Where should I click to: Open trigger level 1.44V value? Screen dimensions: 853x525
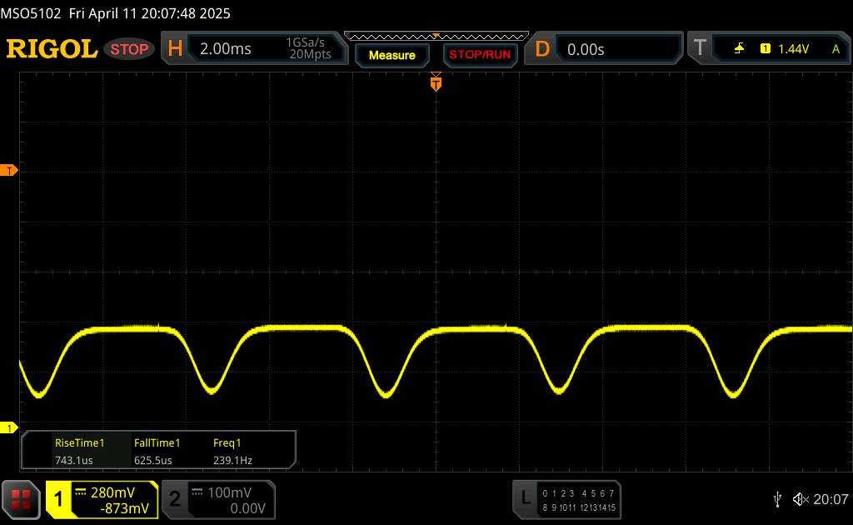pyautogui.click(x=793, y=49)
